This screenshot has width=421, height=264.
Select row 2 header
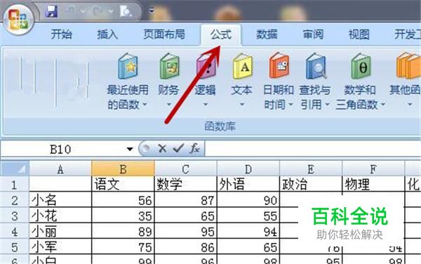click(x=15, y=200)
